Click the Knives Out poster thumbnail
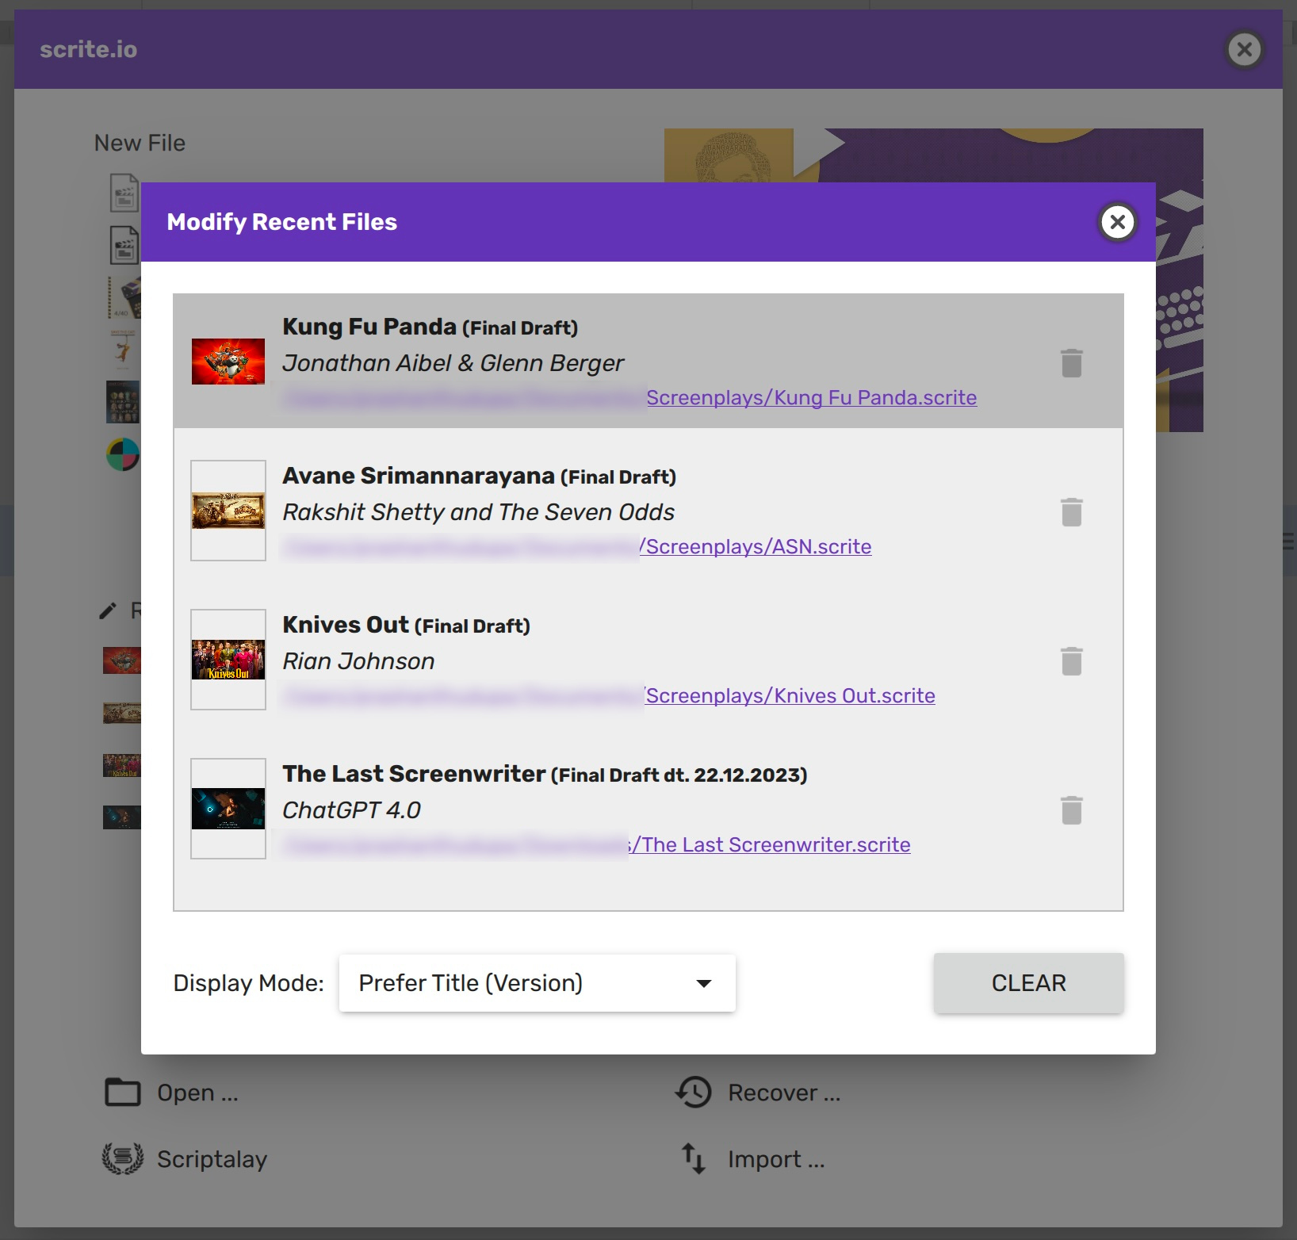 click(x=228, y=660)
